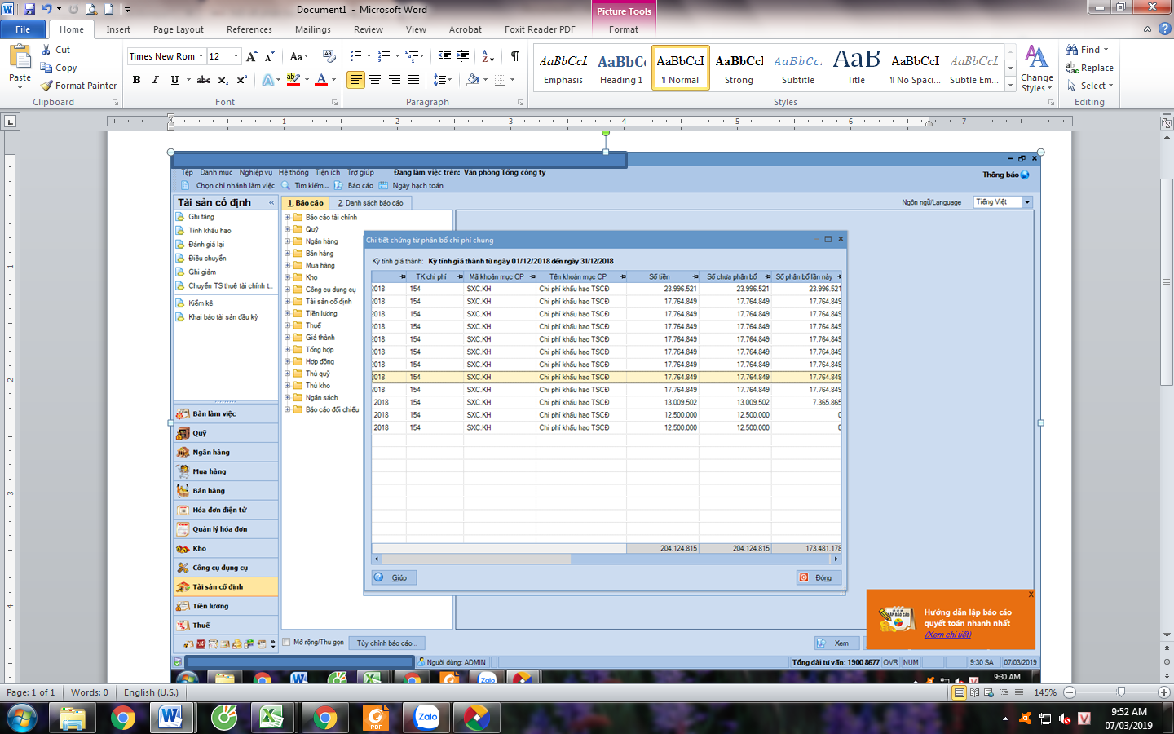Apply strikethrough formatting
This screenshot has height=734, width=1174.
click(x=204, y=80)
